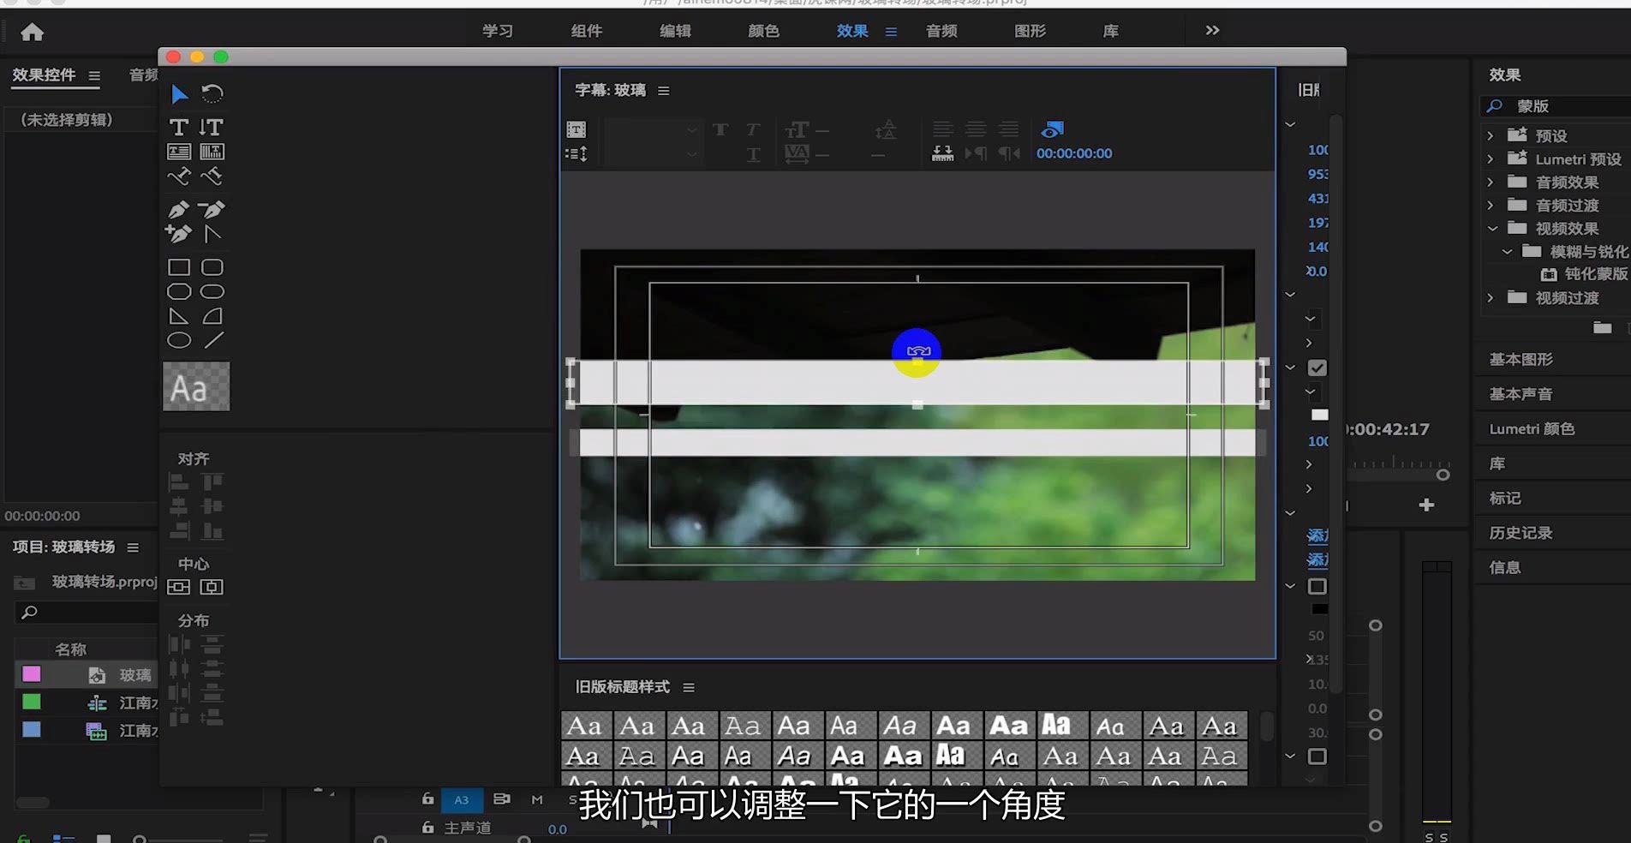The image size is (1631, 843).
Task: Collapse the 模糊与锐化 effects folder
Action: pos(1506,251)
